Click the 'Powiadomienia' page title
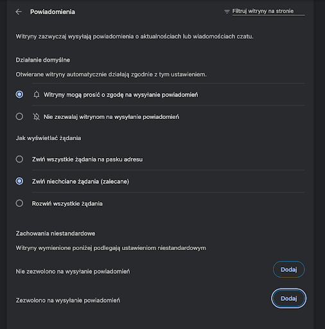 coord(53,12)
